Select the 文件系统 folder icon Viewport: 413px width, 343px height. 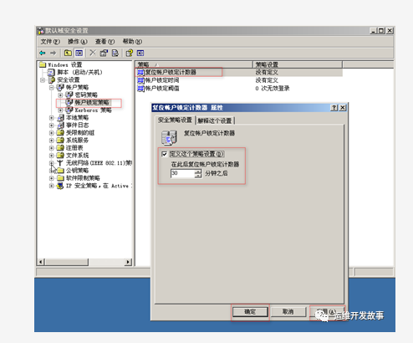(60, 156)
